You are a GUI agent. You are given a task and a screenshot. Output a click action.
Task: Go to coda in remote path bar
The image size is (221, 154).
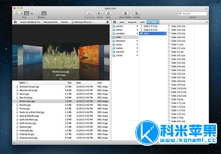[x=142, y=22]
